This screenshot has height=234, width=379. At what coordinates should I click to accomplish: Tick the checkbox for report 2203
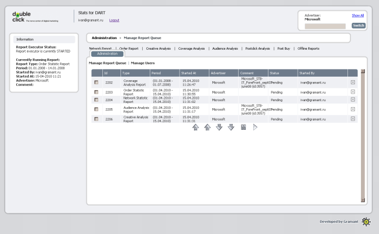[x=96, y=92]
